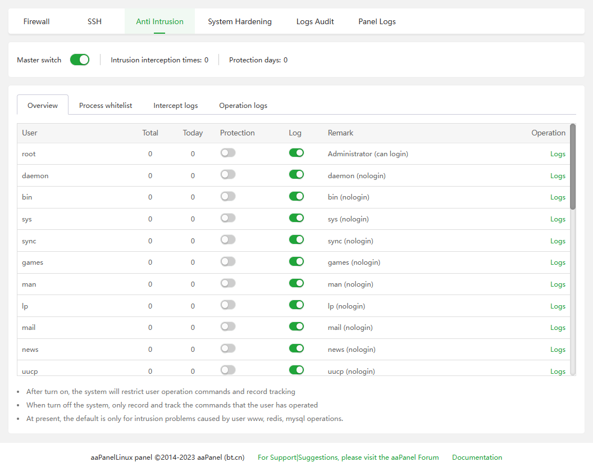Switch to the SSH tab

click(94, 21)
